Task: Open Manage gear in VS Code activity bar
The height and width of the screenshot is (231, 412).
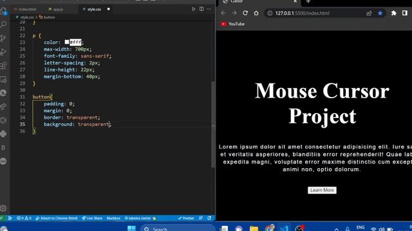Action: 3,208
